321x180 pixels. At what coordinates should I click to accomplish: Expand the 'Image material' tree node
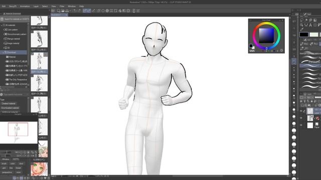pyautogui.click(x=4, y=43)
